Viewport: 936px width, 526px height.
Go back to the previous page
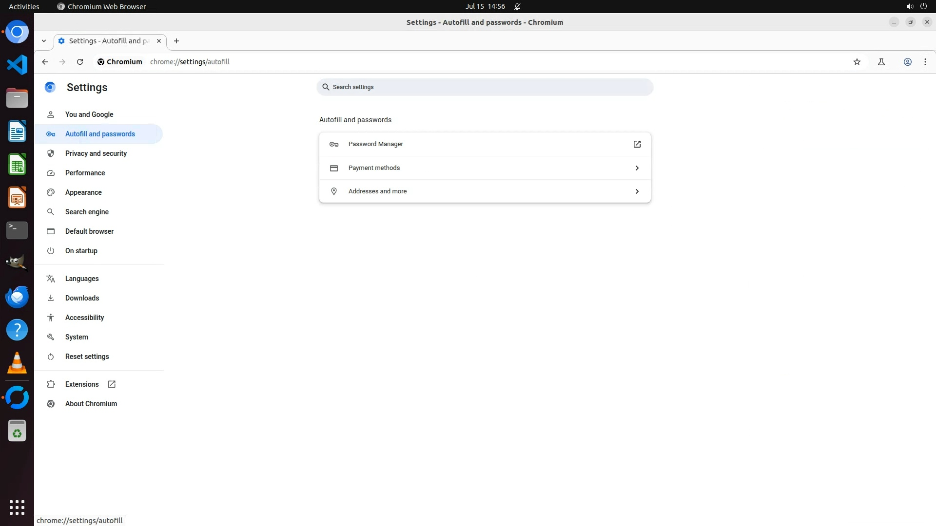click(x=45, y=62)
